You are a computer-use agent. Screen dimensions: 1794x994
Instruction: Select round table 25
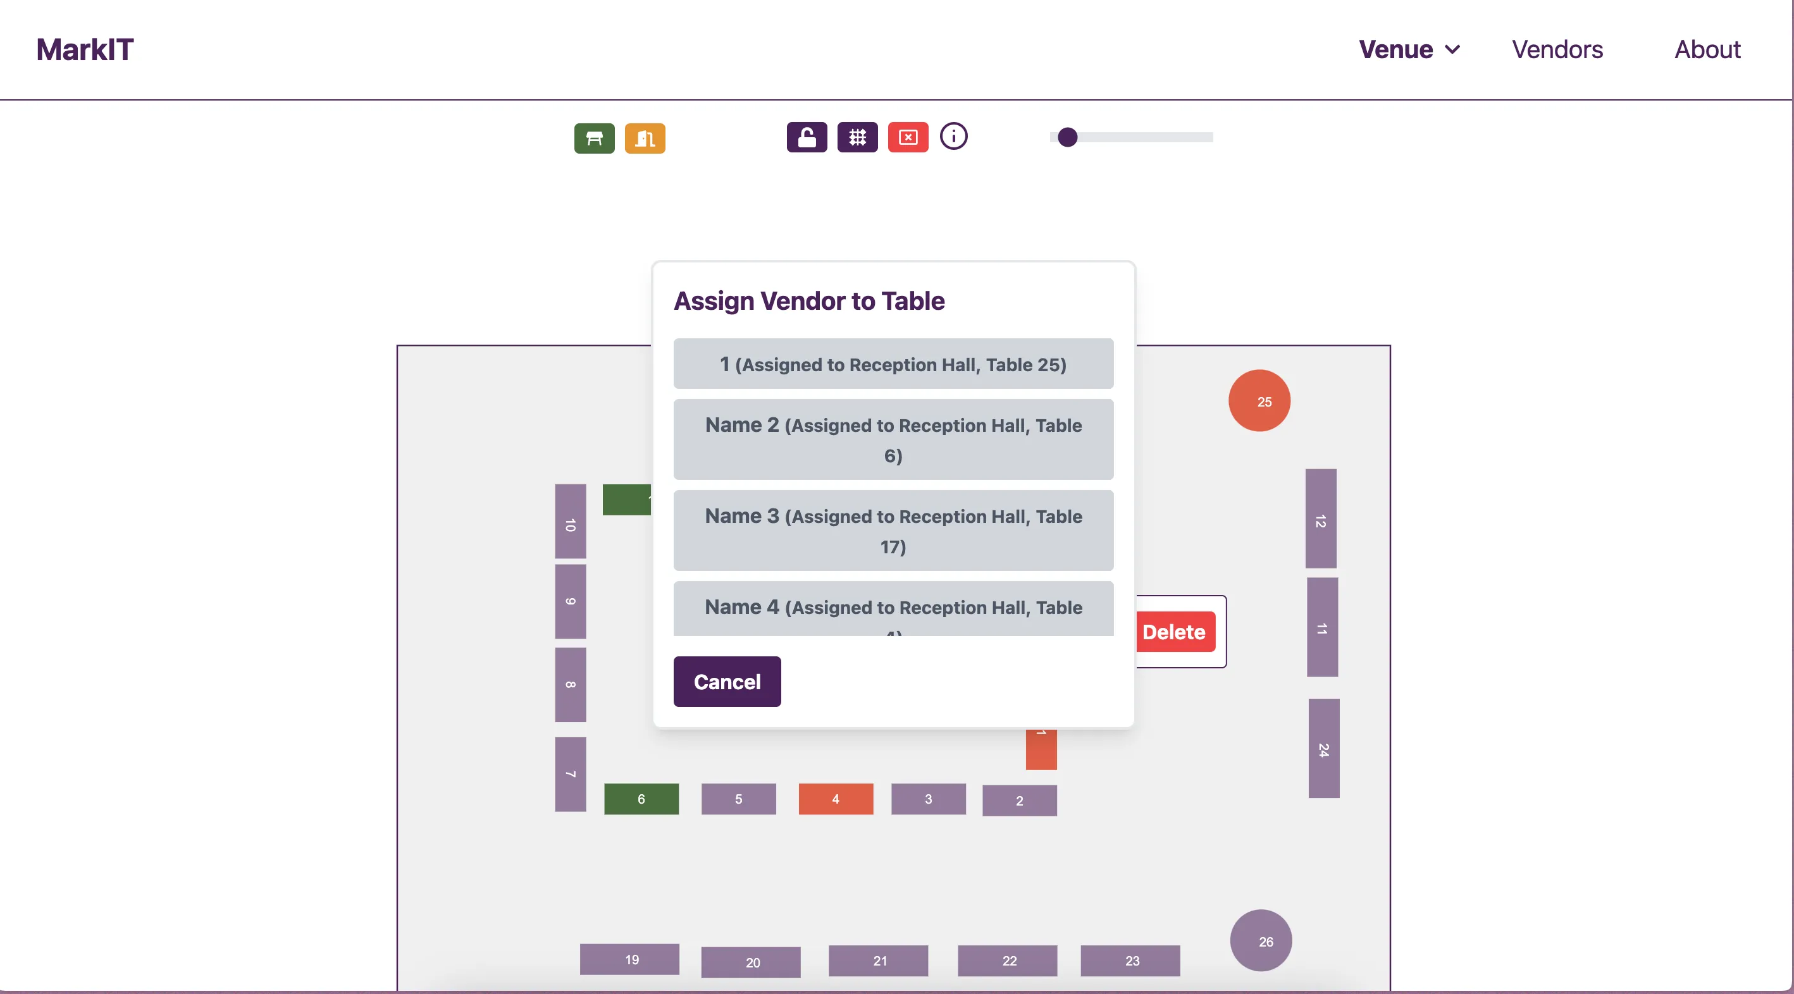point(1259,401)
